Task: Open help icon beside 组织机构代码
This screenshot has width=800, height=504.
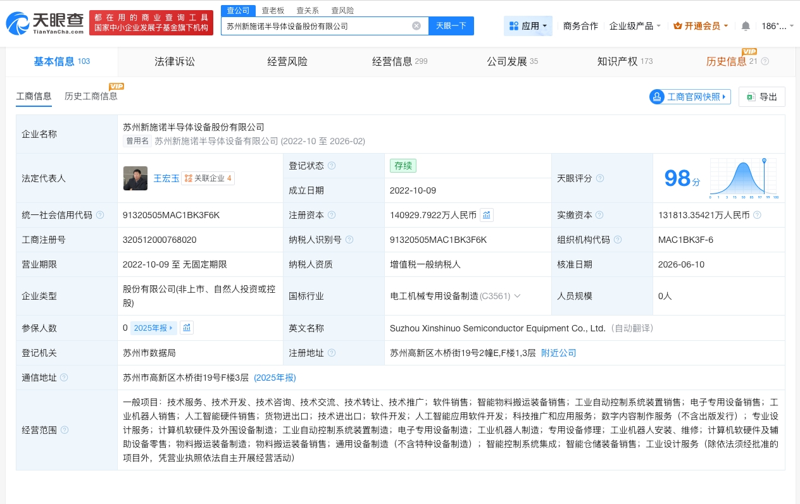Action: point(618,240)
